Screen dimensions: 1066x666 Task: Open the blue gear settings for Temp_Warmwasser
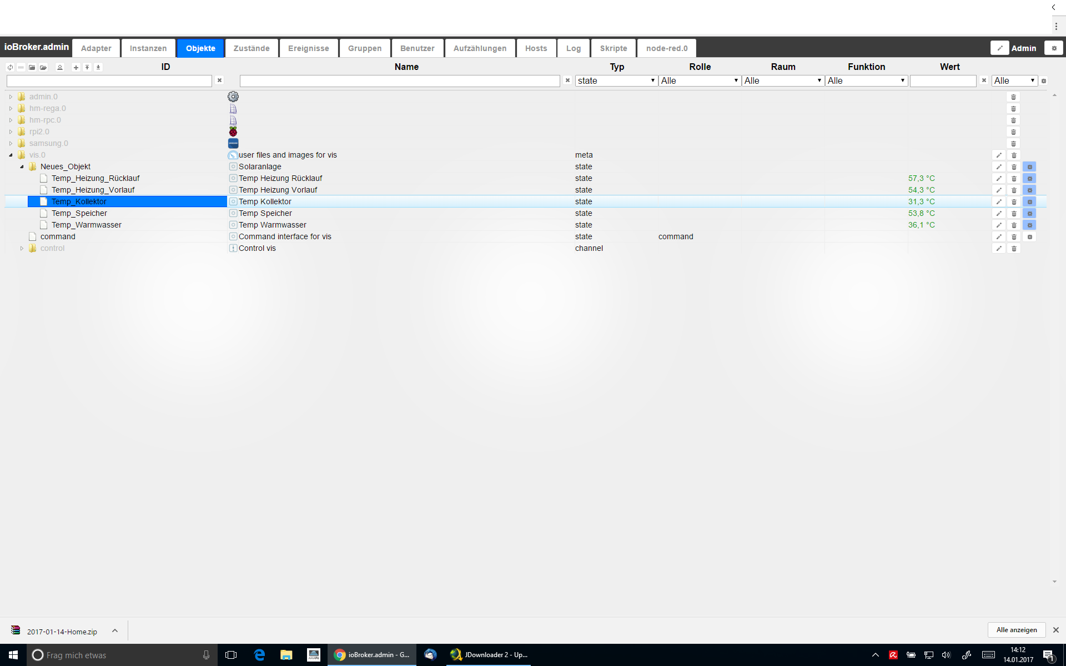[1029, 225]
